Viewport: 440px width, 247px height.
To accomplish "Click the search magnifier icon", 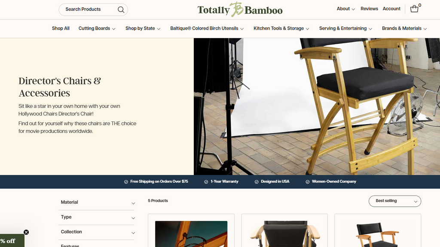I will click(x=121, y=9).
